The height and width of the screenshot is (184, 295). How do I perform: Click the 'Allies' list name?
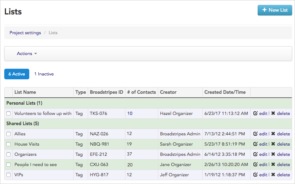coord(20,134)
